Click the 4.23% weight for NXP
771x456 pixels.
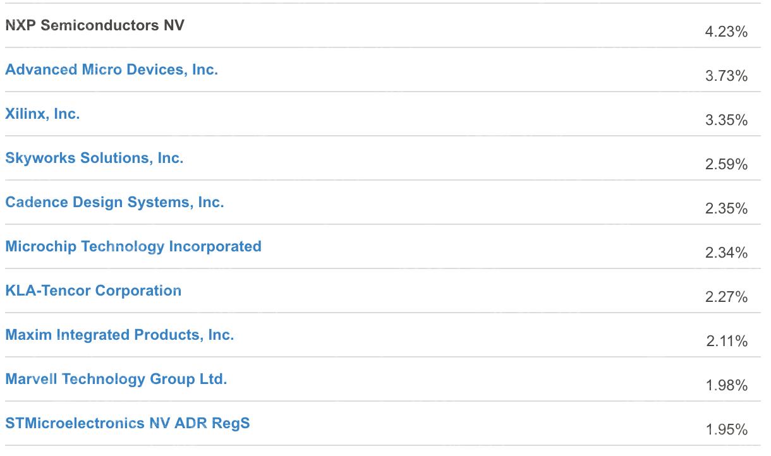click(x=726, y=32)
